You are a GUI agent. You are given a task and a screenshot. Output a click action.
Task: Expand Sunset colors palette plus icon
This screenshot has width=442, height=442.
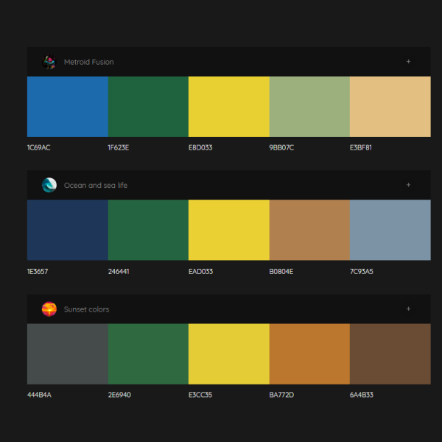[x=409, y=309]
